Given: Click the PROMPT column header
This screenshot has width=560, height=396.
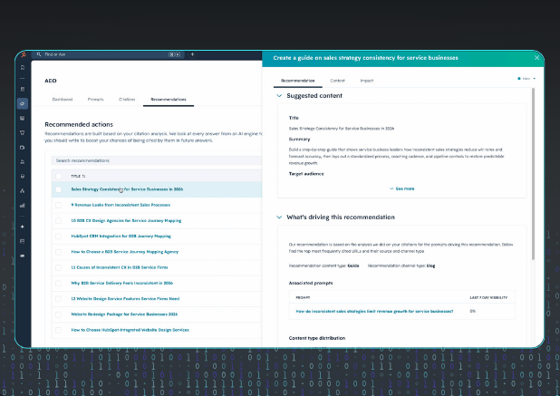Looking at the screenshot, I should 303,297.
